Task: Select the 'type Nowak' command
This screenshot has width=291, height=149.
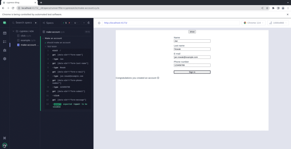Action: coord(68,67)
